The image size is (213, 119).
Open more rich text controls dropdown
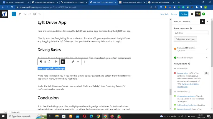[x=78, y=62]
